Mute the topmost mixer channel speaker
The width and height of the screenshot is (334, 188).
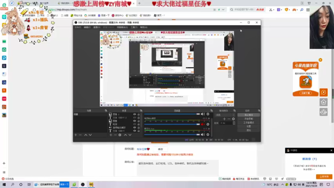point(203,114)
